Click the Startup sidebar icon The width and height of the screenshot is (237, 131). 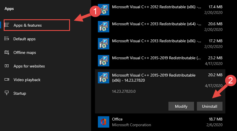pos(7,93)
